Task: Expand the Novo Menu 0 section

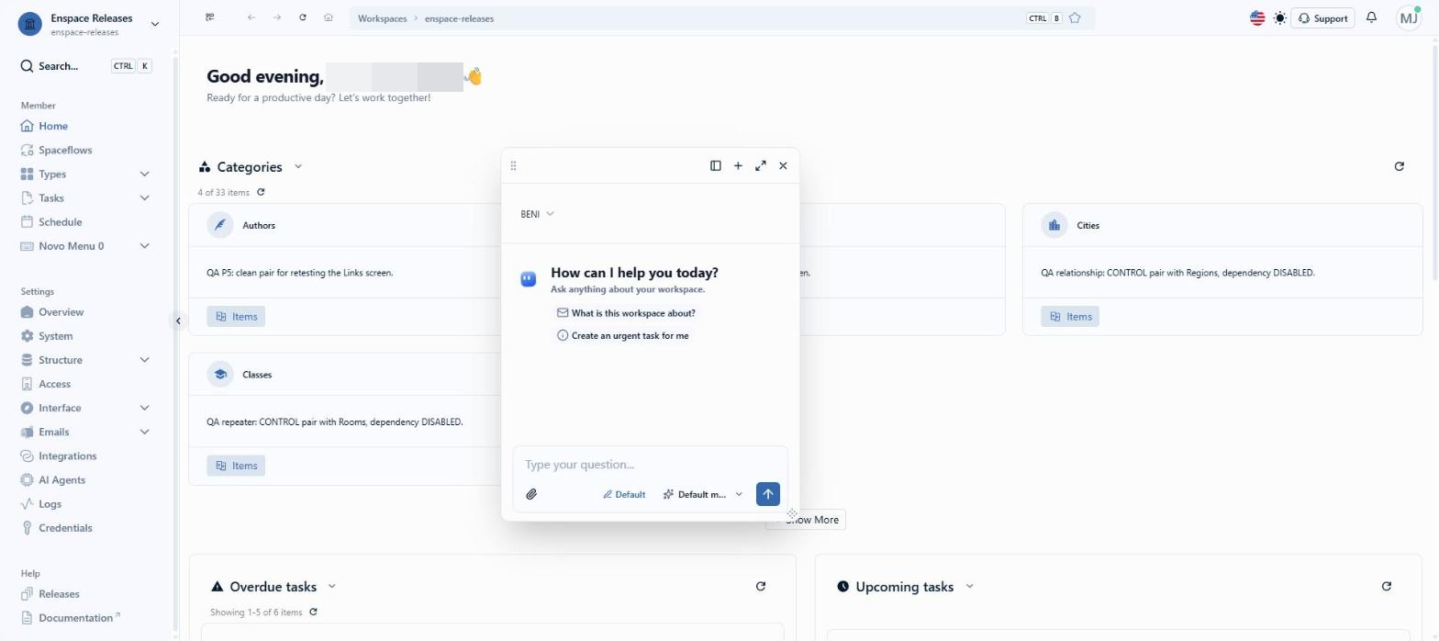Action: [x=144, y=245]
